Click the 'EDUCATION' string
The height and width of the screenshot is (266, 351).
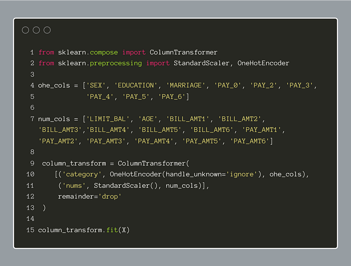[136, 86]
